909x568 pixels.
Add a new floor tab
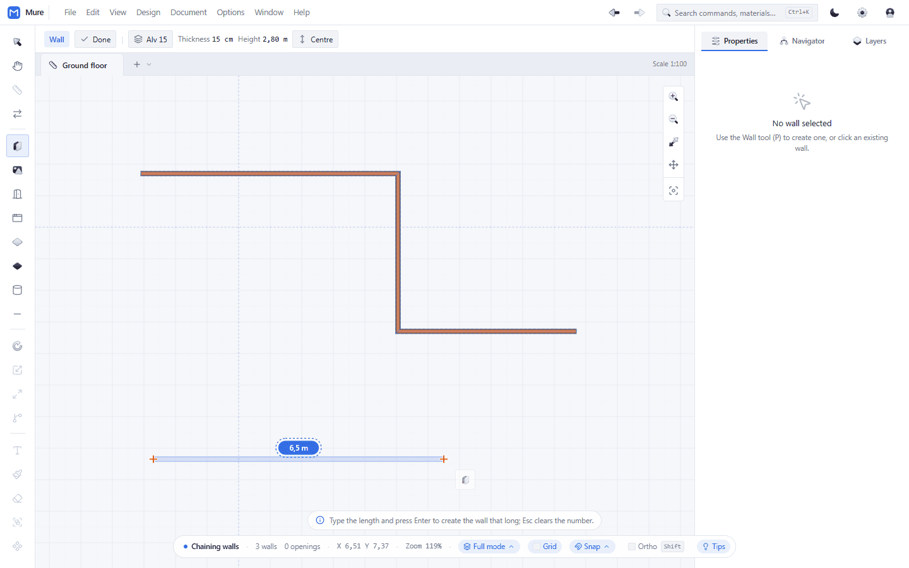pyautogui.click(x=136, y=64)
